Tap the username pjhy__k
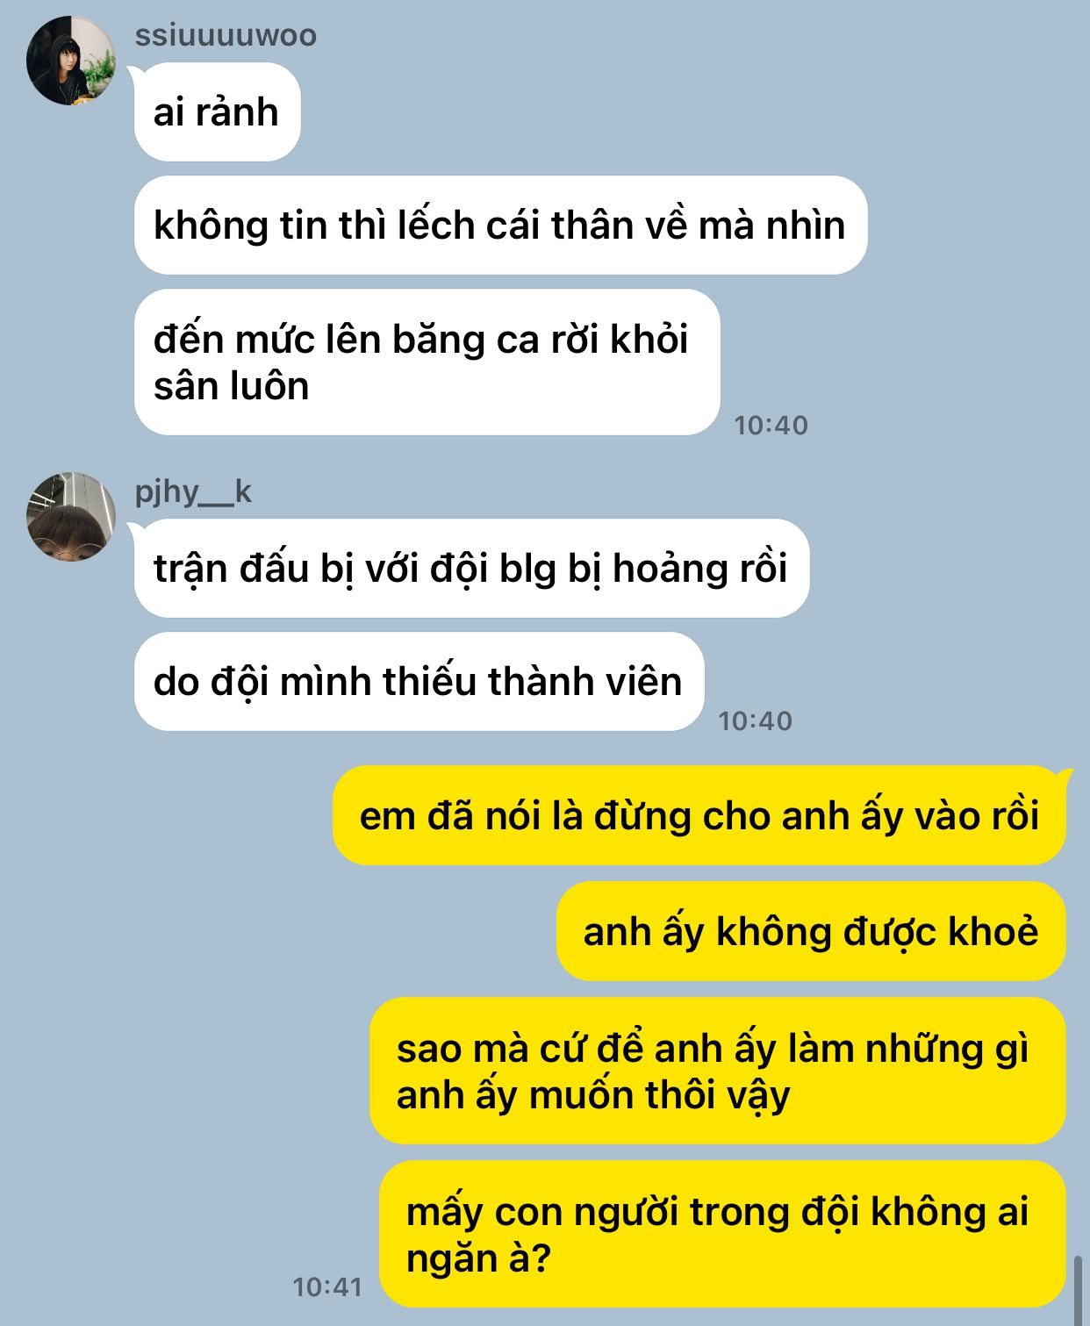This screenshot has height=1326, width=1090. click(193, 491)
